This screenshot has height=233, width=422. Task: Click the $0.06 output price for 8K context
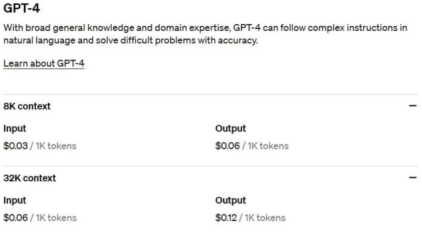pyautogui.click(x=227, y=146)
